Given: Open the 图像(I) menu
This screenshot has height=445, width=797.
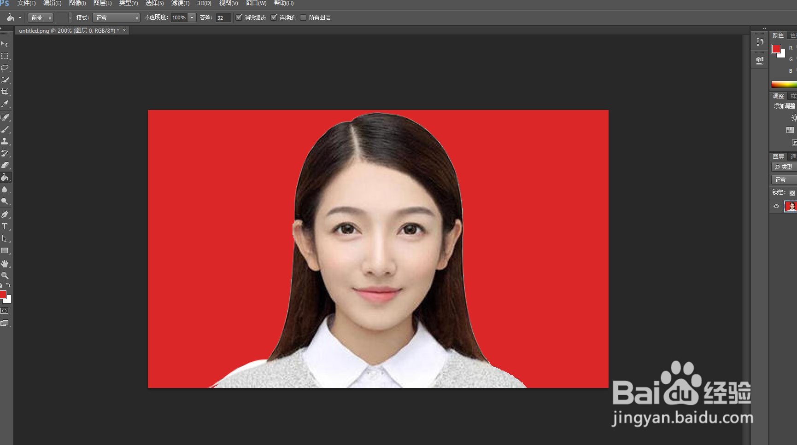Looking at the screenshot, I should [77, 3].
